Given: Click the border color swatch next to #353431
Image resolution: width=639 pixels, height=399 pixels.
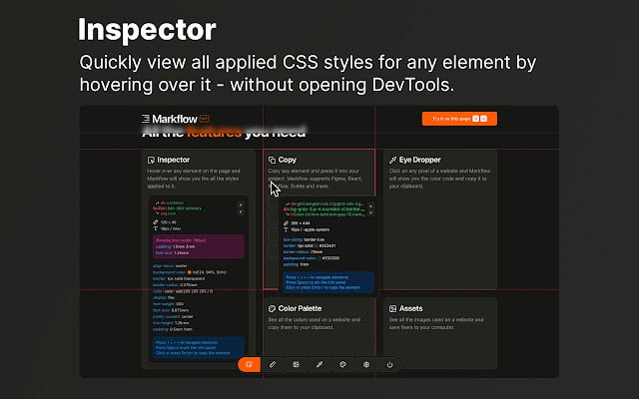Looking at the screenshot, I should (317, 246).
